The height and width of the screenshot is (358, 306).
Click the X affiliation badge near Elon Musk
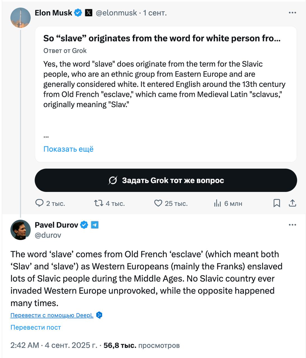[x=89, y=13]
